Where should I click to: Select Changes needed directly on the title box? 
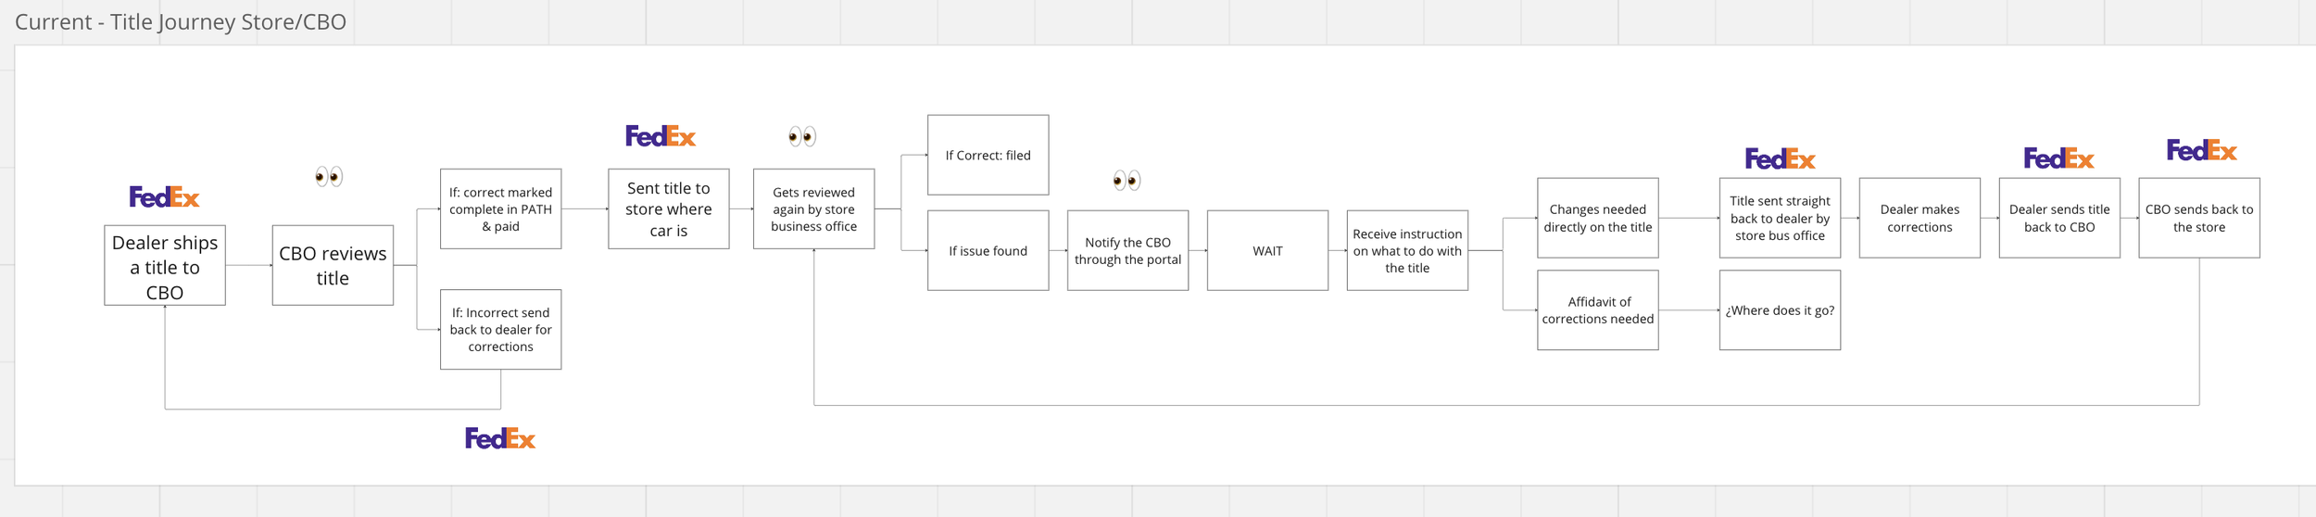pyautogui.click(x=1597, y=218)
